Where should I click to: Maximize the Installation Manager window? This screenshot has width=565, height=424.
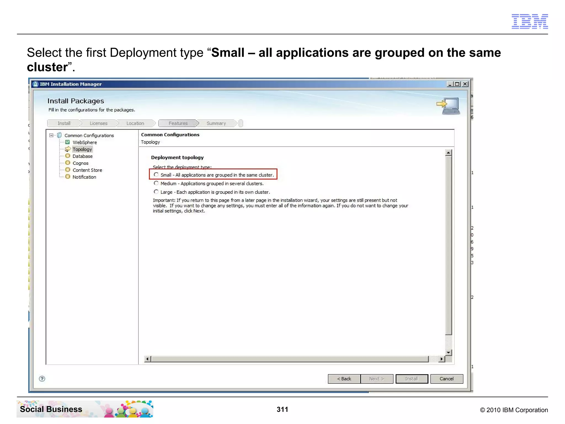(x=457, y=84)
